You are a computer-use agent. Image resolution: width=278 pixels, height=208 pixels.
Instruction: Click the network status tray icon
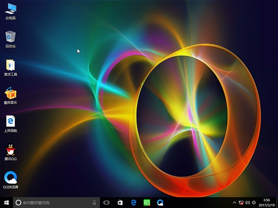tap(241, 202)
